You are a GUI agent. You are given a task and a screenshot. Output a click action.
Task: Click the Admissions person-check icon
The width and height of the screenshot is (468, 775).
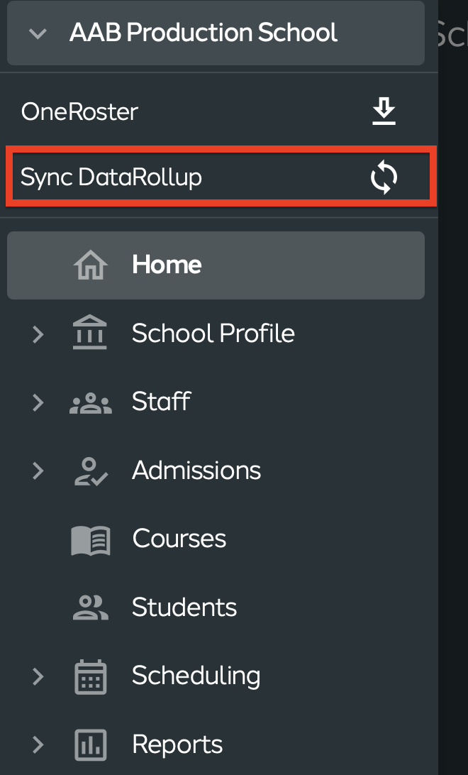(x=91, y=471)
